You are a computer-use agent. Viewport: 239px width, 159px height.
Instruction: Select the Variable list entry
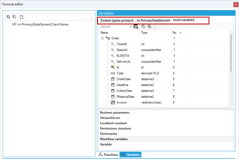click(166, 144)
